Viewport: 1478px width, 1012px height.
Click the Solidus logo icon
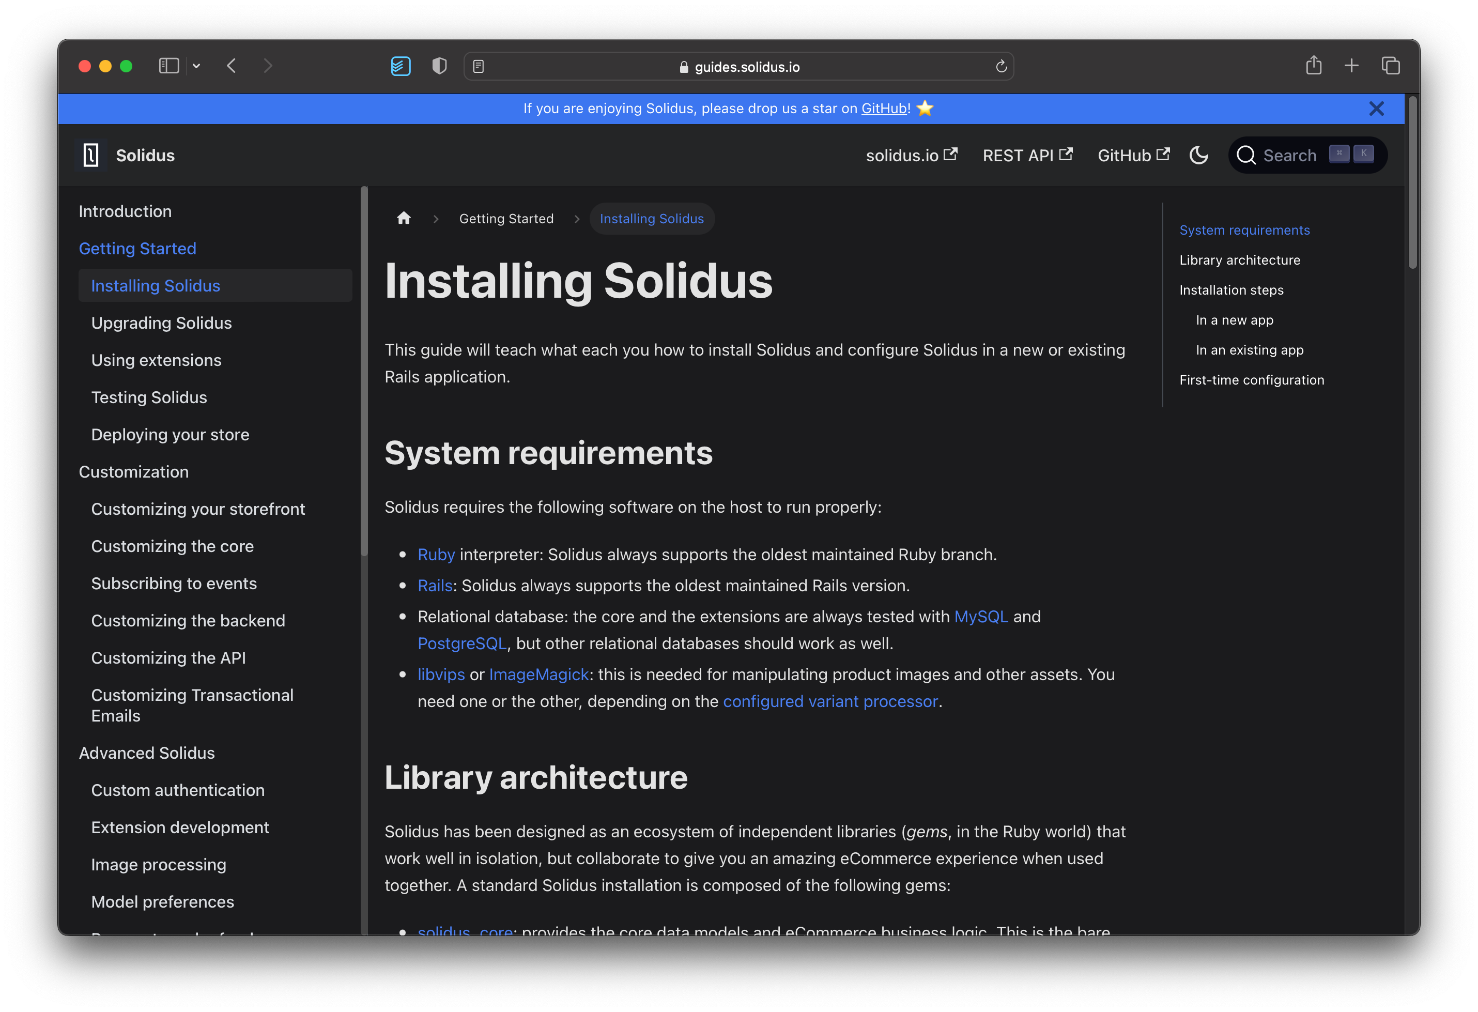[91, 155]
